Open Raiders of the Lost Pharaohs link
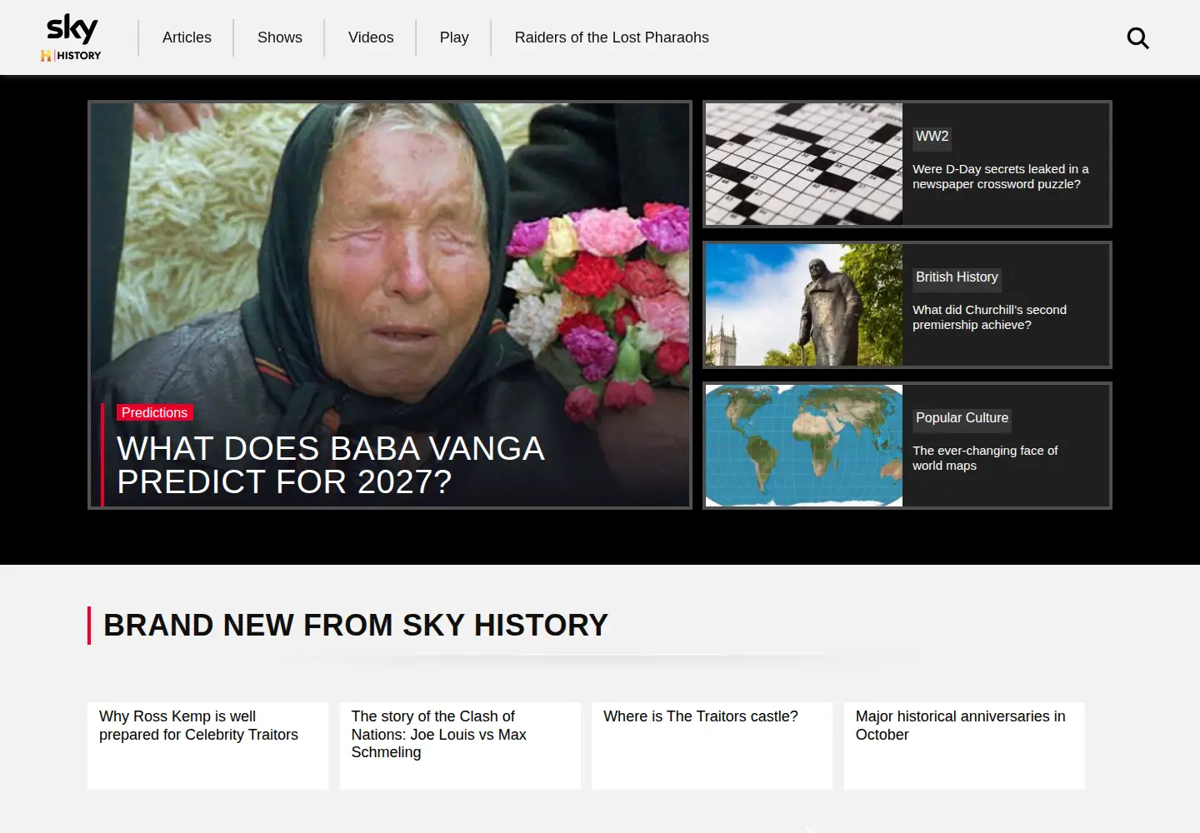This screenshot has width=1200, height=833. coord(612,37)
